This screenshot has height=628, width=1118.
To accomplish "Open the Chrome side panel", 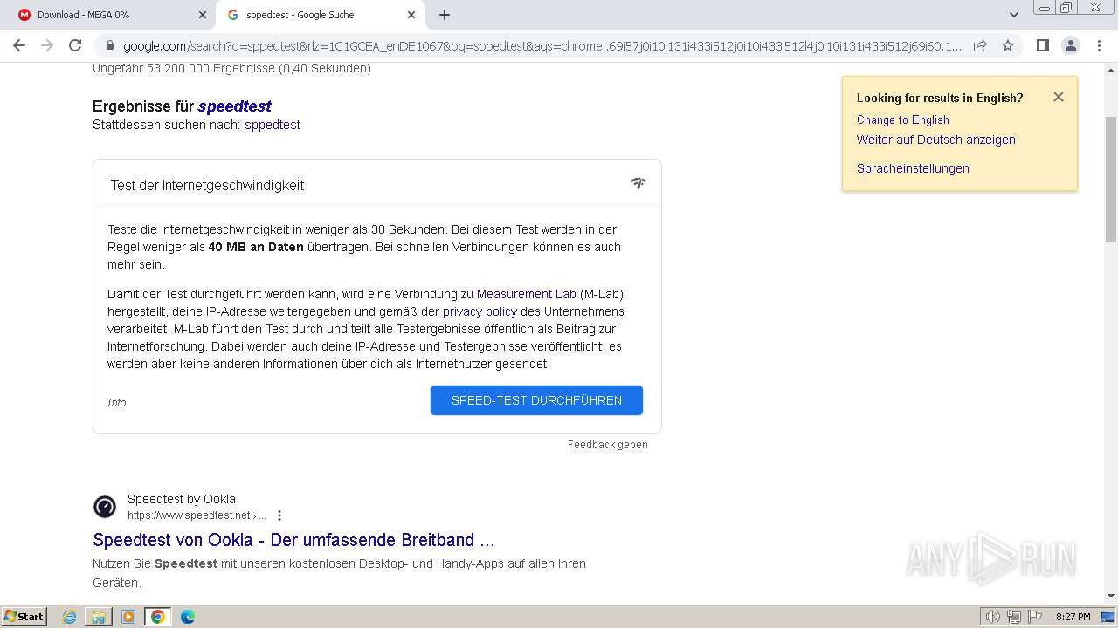I will point(1042,45).
